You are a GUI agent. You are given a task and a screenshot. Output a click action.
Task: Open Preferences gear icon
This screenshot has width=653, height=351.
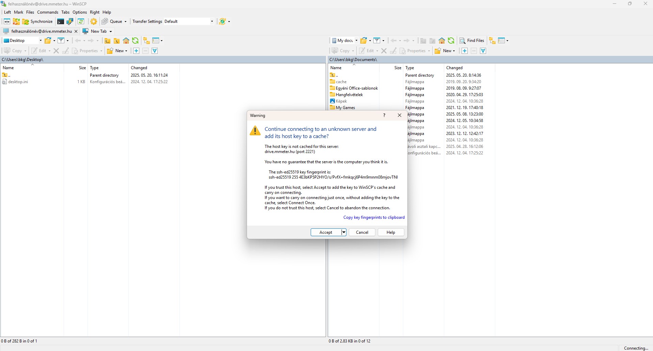94,21
